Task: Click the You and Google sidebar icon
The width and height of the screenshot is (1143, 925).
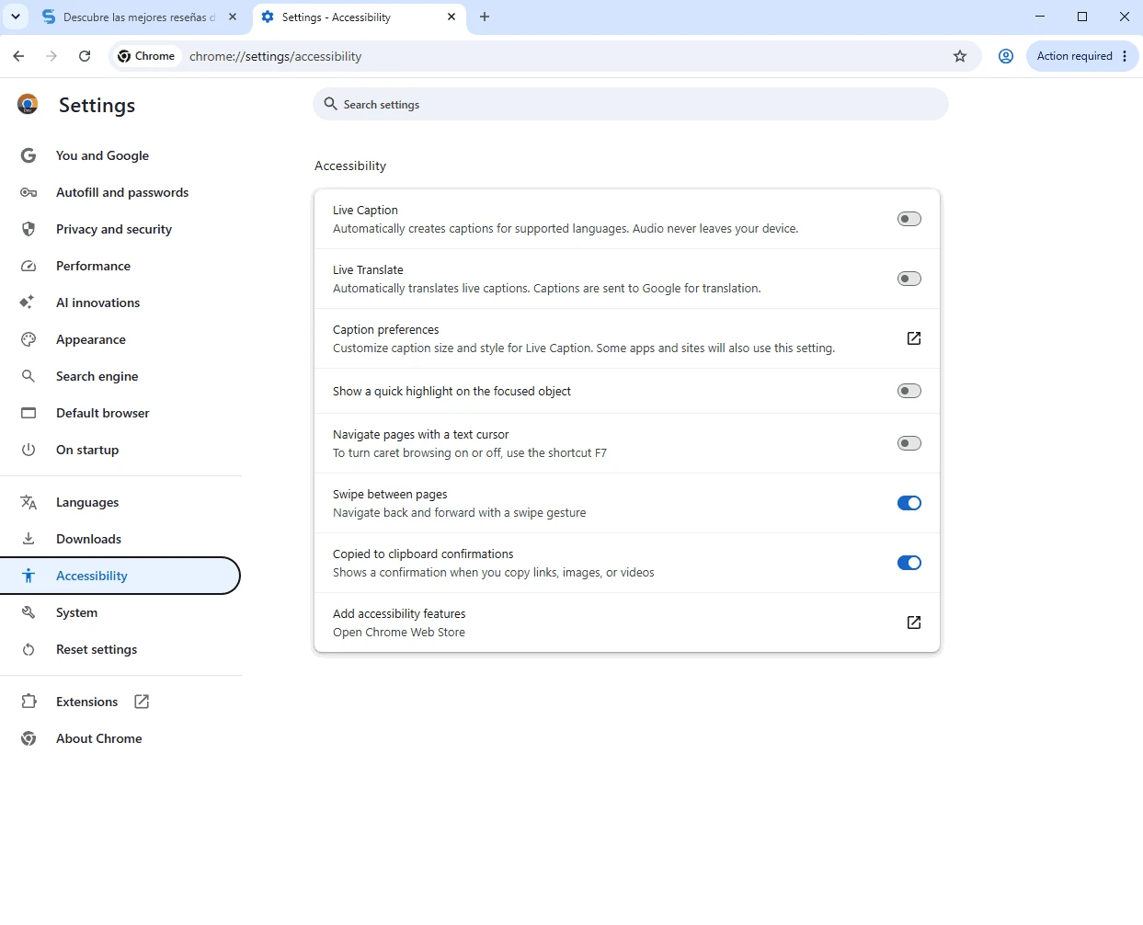Action: point(29,155)
